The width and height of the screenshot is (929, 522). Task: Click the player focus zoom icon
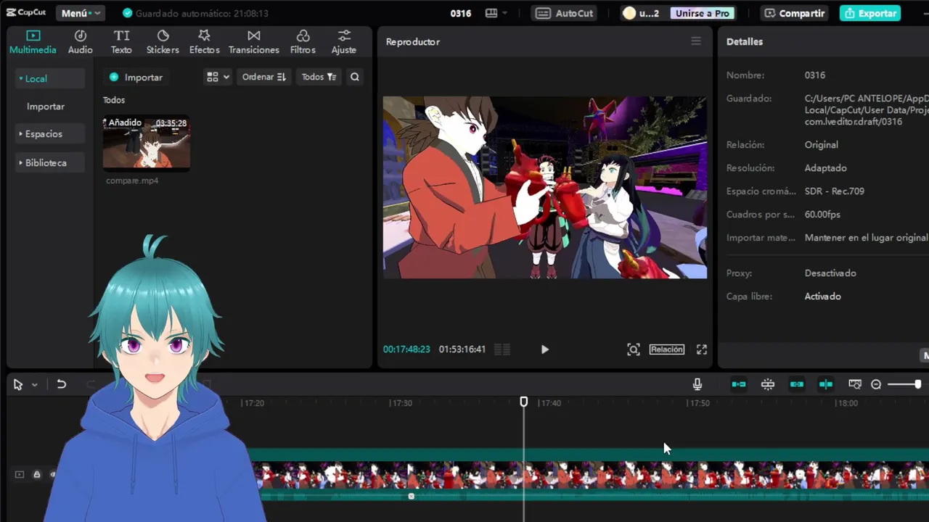click(634, 349)
